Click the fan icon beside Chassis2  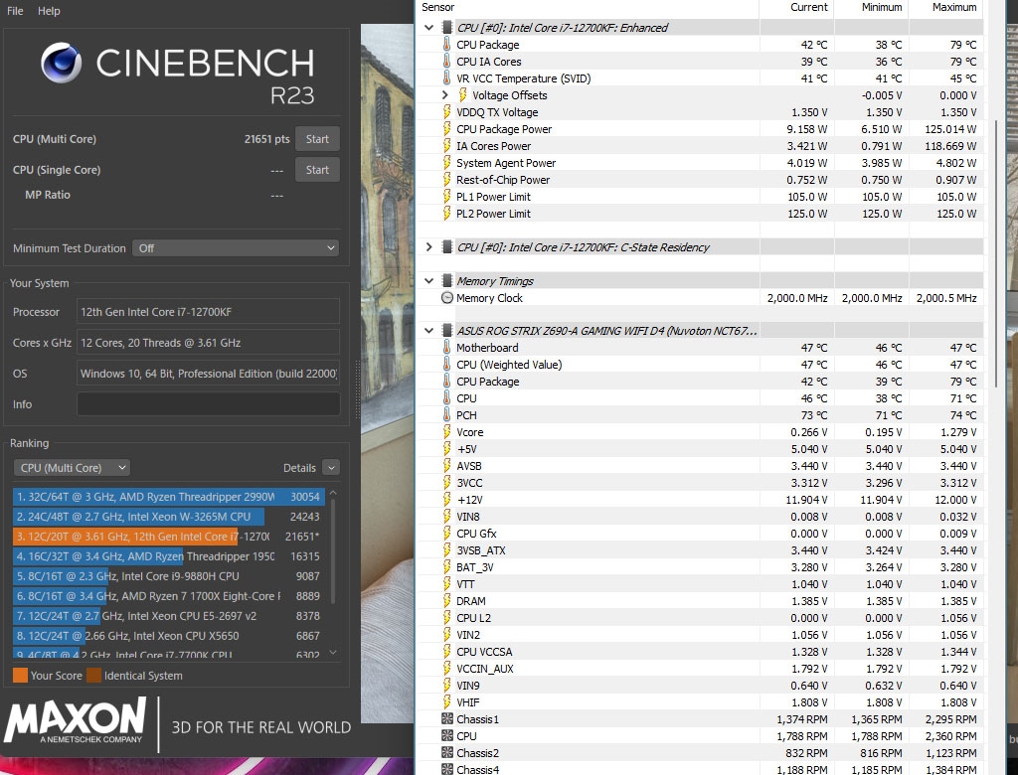[446, 753]
